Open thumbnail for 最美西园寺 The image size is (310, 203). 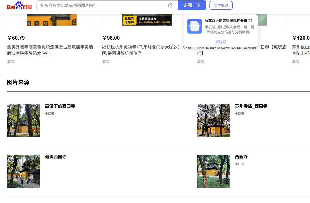click(24, 171)
